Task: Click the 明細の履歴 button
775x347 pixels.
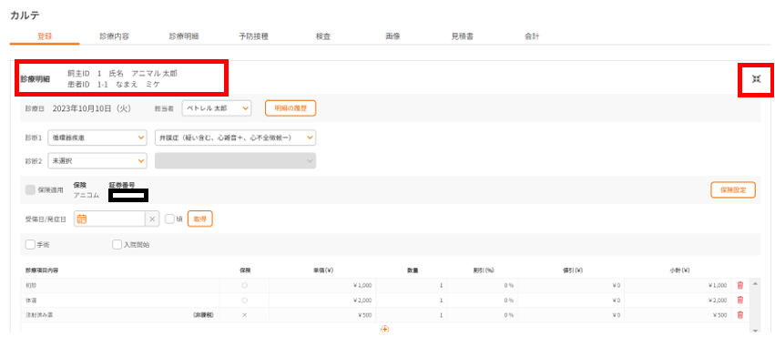Action: click(291, 108)
